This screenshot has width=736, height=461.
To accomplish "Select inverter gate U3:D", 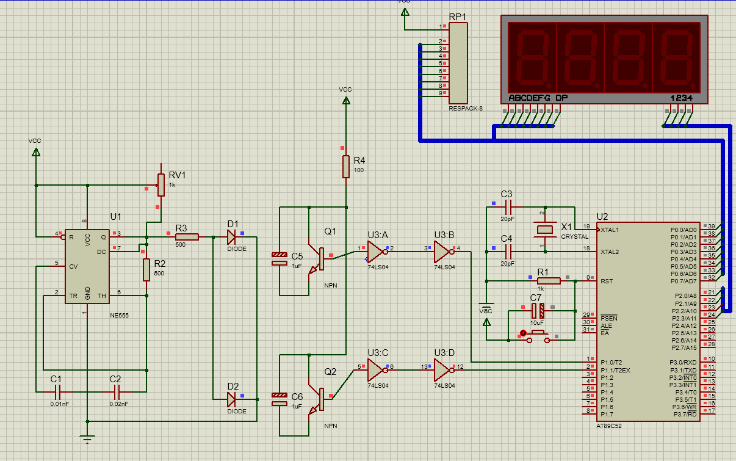I will (x=444, y=369).
